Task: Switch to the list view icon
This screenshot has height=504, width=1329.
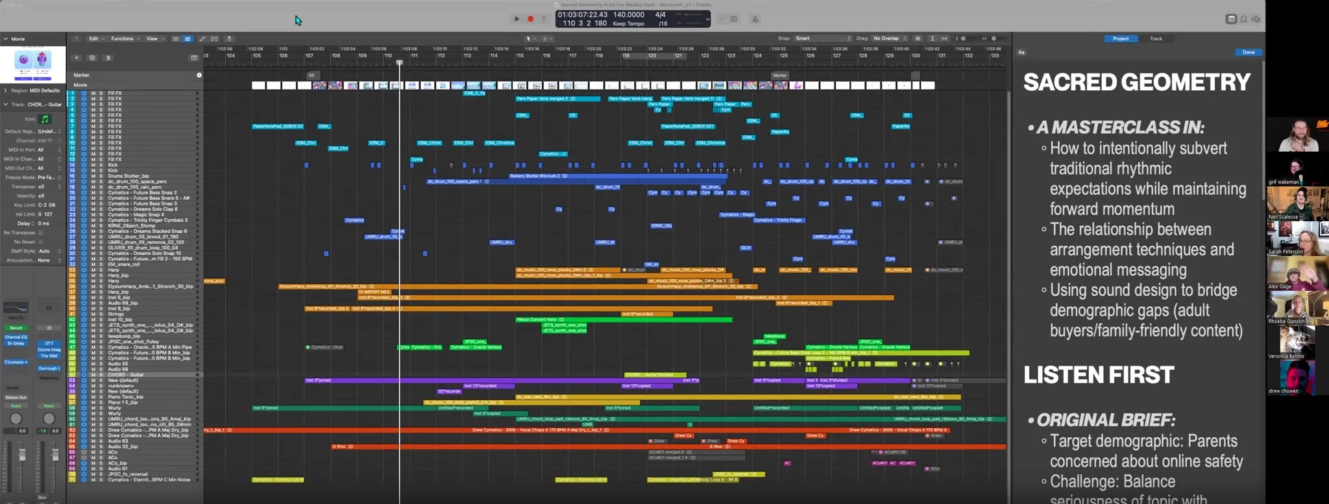Action: pos(176,39)
